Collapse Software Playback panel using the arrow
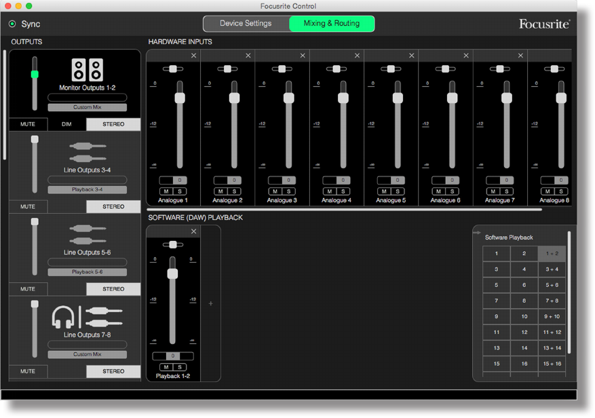This screenshot has width=595, height=418. [x=478, y=233]
